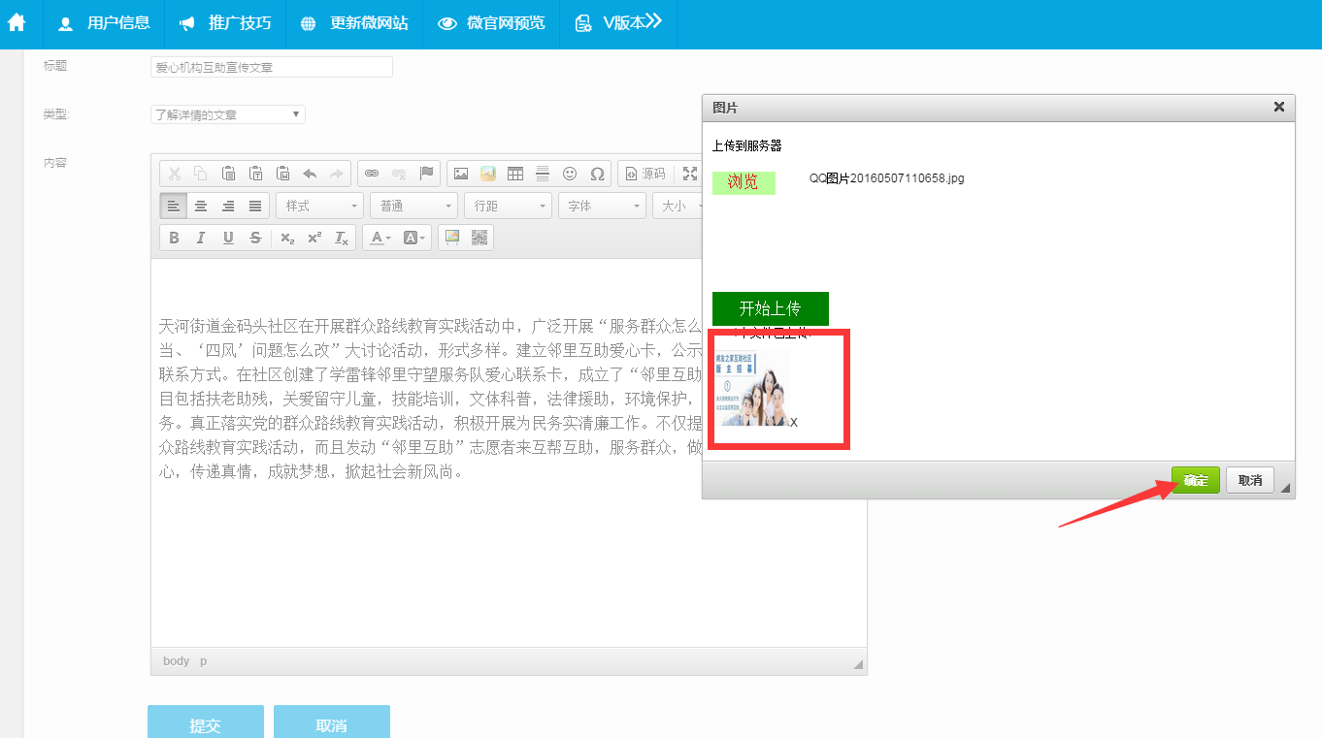Click the home icon in top bar
The width and height of the screenshot is (1322, 738).
pos(17,22)
